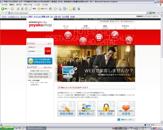163x130 pixels.
Task: Click the MEMBER ID input field
Action: pos(36,49)
